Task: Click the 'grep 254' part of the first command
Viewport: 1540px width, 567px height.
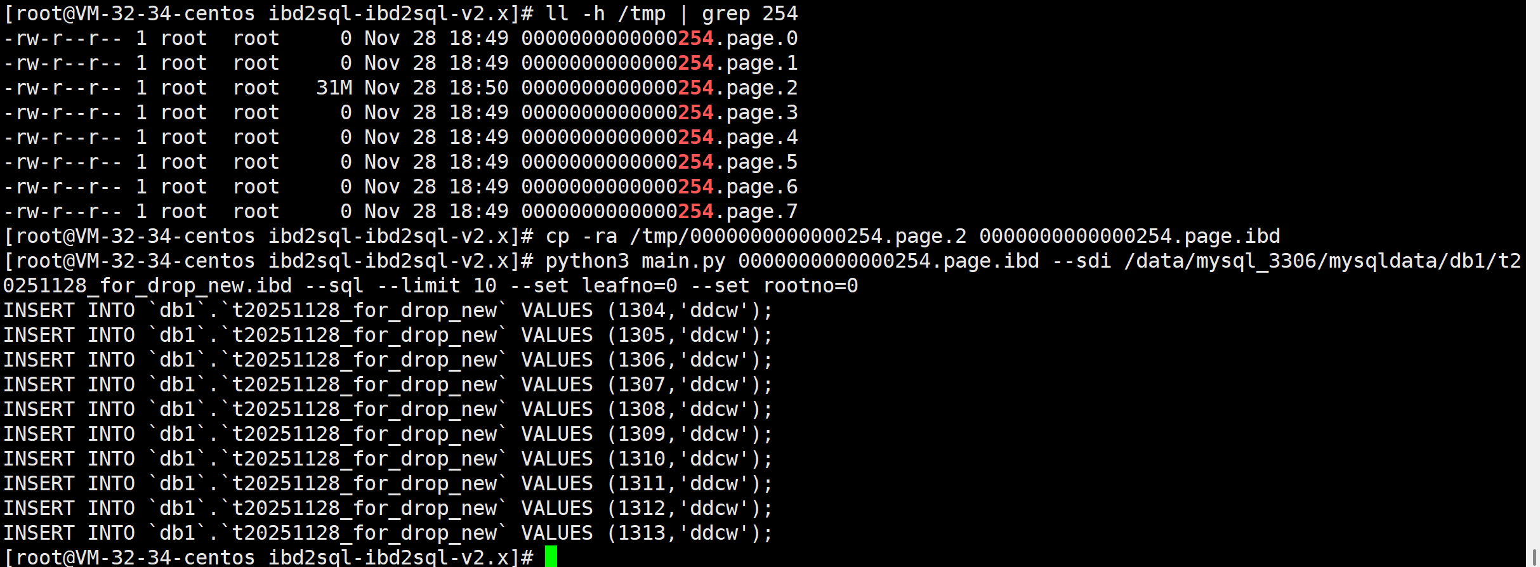Action: coord(750,14)
